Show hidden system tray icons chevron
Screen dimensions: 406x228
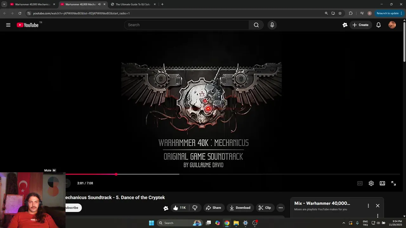(344, 223)
